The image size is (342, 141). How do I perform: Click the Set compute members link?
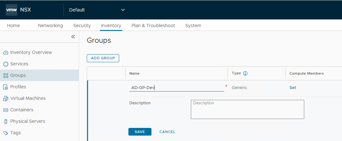pos(293,88)
